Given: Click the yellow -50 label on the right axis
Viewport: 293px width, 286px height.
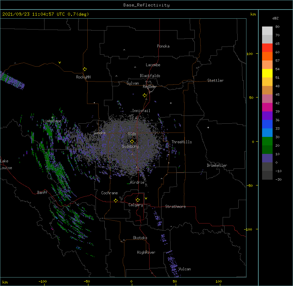Looking at the screenshot, I should pyautogui.click(x=249, y=185).
